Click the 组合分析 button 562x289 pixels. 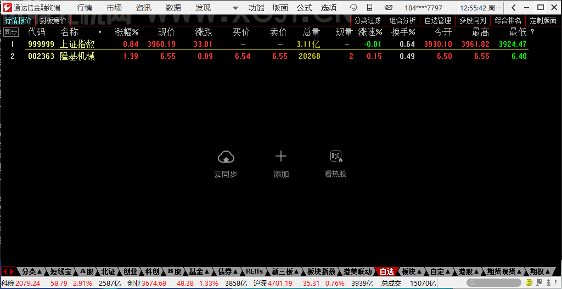402,20
